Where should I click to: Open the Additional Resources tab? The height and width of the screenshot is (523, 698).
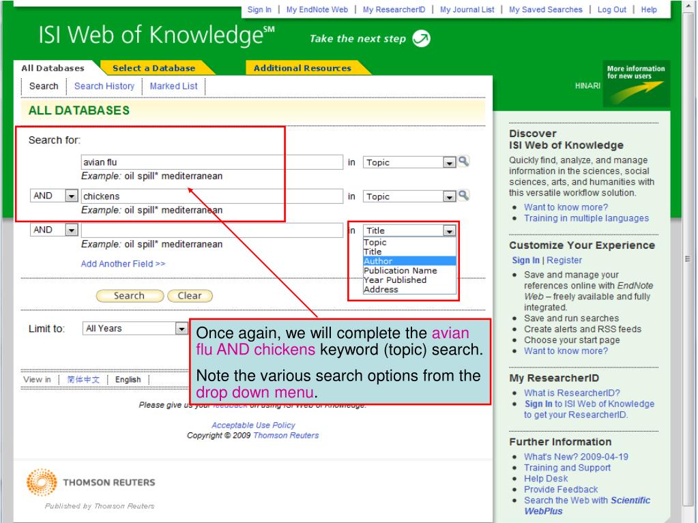303,68
